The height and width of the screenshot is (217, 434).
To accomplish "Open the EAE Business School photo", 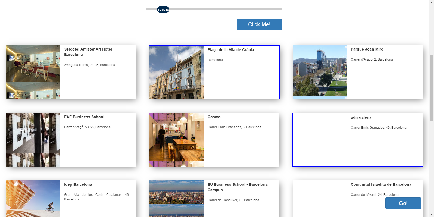I will (33, 140).
